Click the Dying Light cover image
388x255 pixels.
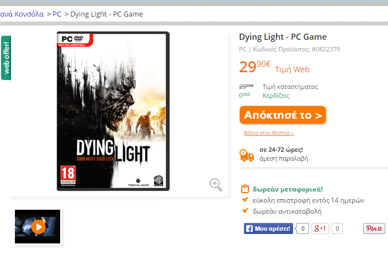tap(113, 111)
